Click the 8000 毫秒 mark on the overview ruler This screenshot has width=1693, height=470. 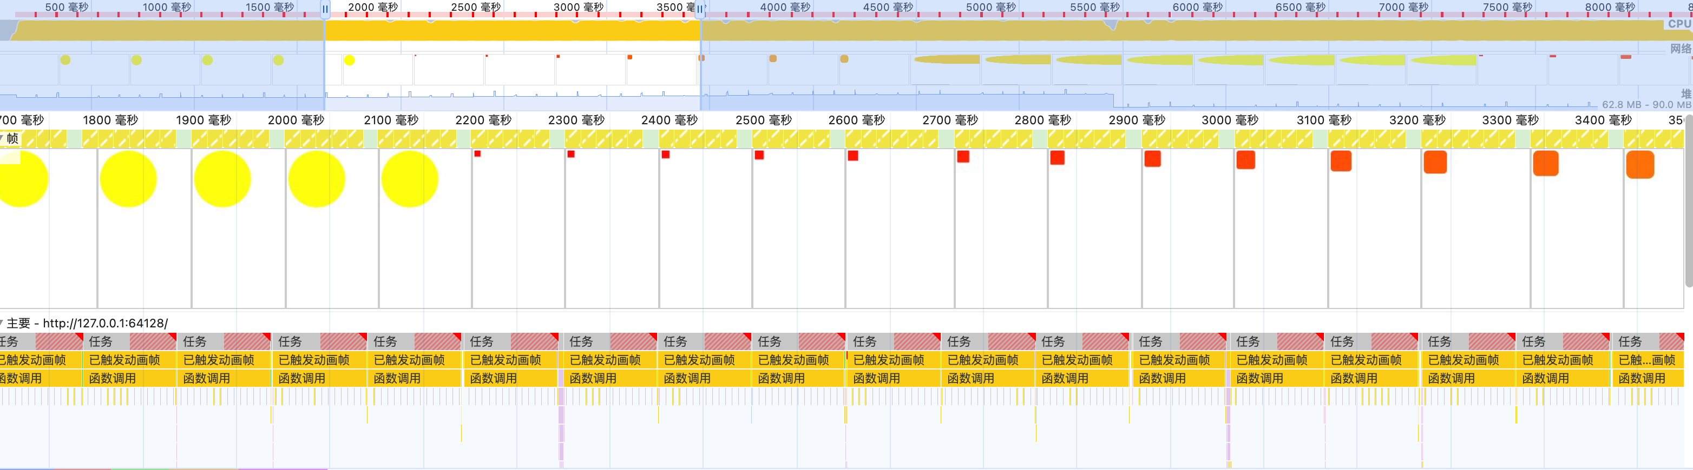(x=1610, y=7)
